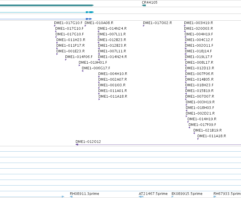
Task: Open the DME1-007O07.R label
Action: tap(200, 96)
